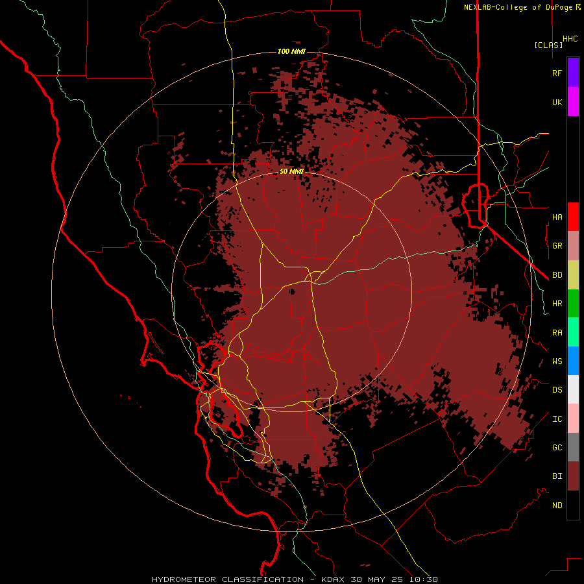Click the 'GR' legend label
The image size is (584, 584).
click(557, 246)
